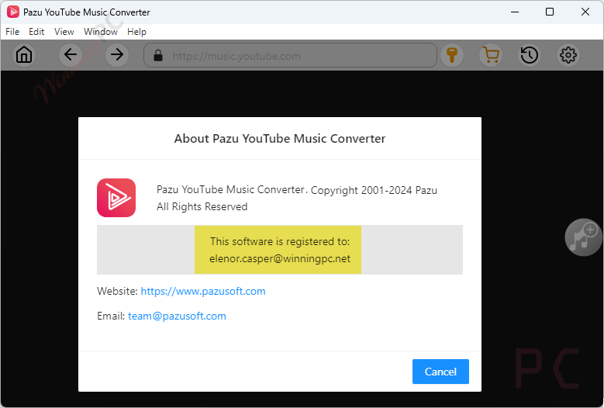The height and width of the screenshot is (408, 604).
Task: Open conversion history clock icon
Action: point(530,55)
